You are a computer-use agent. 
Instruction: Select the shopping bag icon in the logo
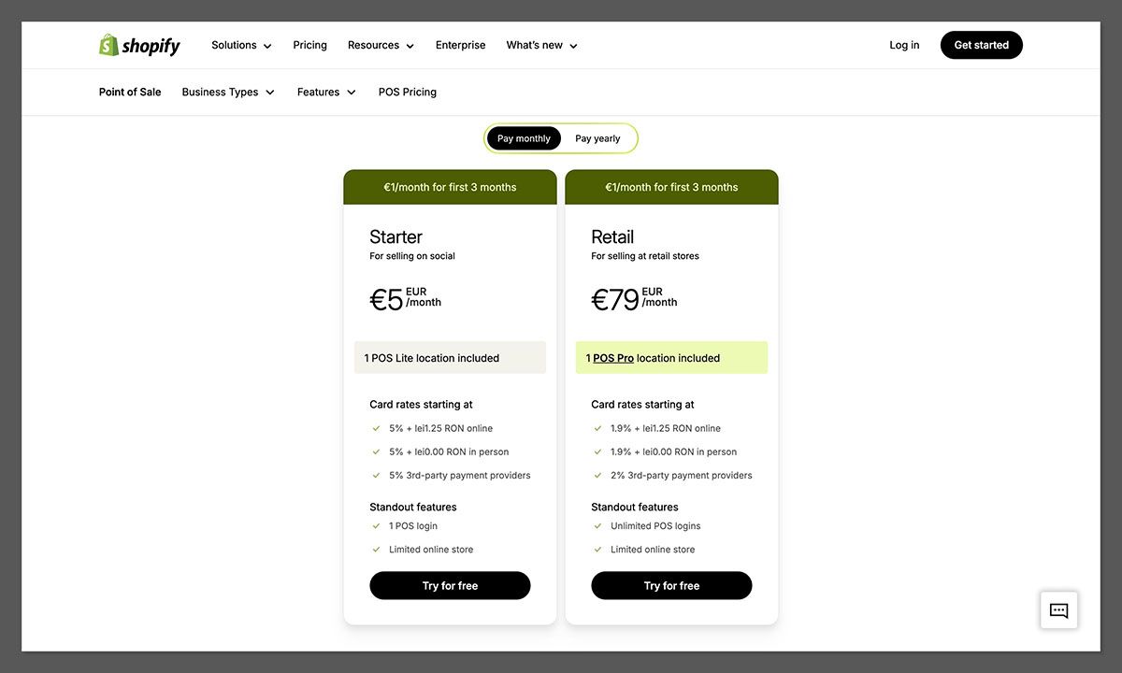[x=107, y=43]
